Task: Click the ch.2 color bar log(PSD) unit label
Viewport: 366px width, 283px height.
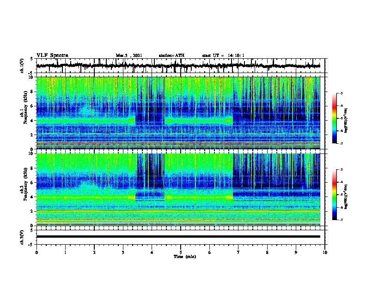Action: click(346, 196)
